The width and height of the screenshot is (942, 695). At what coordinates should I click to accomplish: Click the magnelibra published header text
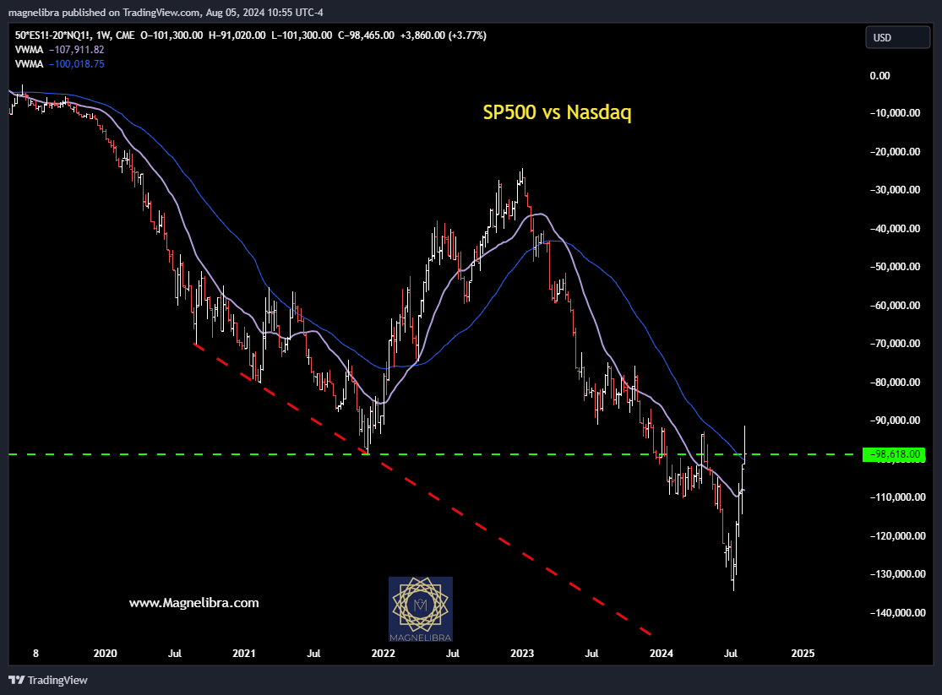coord(166,12)
